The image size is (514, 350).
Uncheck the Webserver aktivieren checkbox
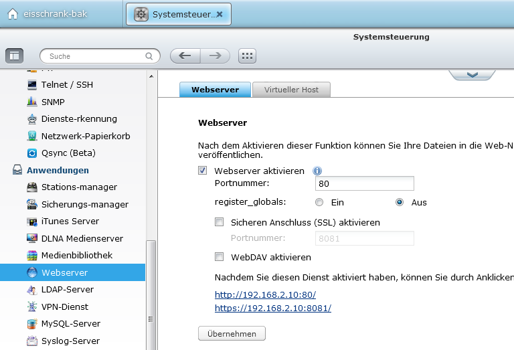click(203, 171)
